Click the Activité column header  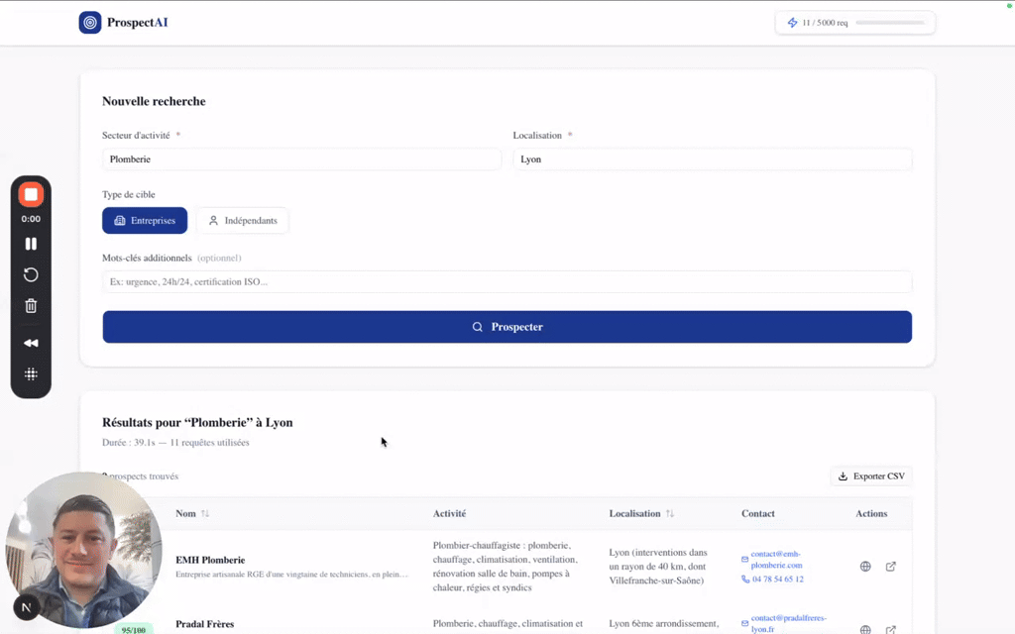pyautogui.click(x=449, y=514)
